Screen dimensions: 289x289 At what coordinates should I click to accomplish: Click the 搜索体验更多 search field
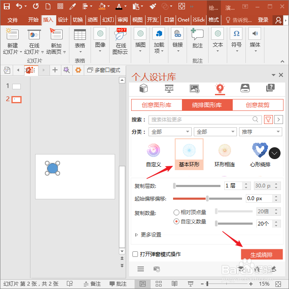point(205,120)
